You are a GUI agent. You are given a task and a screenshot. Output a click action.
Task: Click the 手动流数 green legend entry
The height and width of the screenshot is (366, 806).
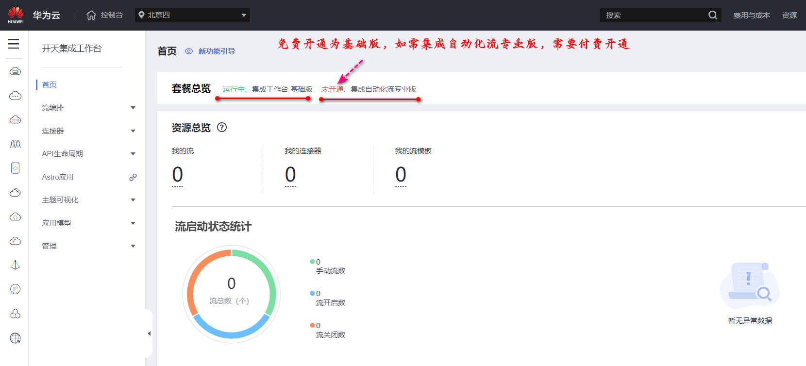(x=328, y=266)
